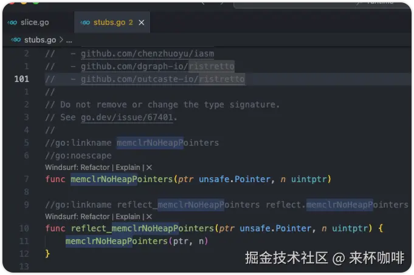Click the uintptr type on line 10

[x=350, y=228]
